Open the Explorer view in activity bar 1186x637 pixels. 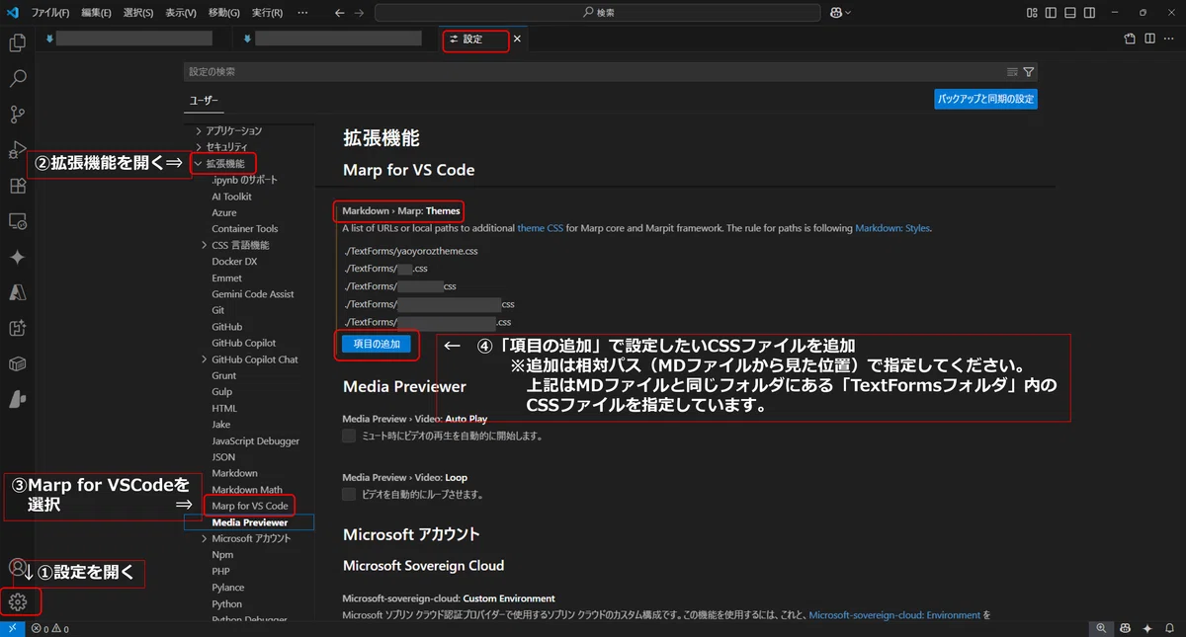[17, 42]
